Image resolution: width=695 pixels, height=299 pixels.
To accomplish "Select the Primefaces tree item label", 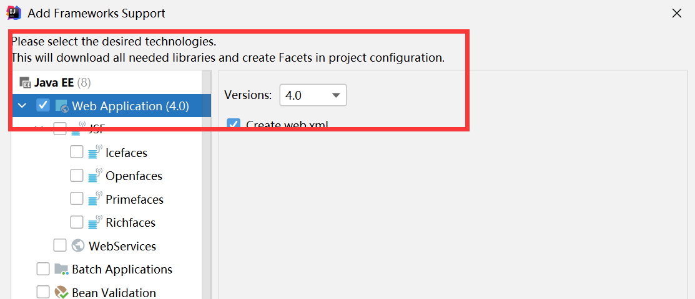I will (x=134, y=199).
